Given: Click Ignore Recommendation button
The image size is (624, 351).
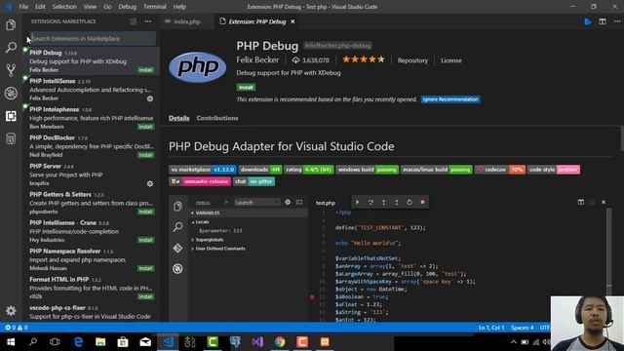Looking at the screenshot, I should (x=450, y=99).
